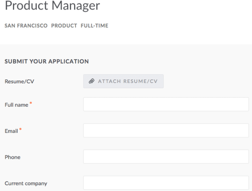Focus the Phone input field
Image resolution: width=252 pixels, height=191 pixels.
click(166, 157)
